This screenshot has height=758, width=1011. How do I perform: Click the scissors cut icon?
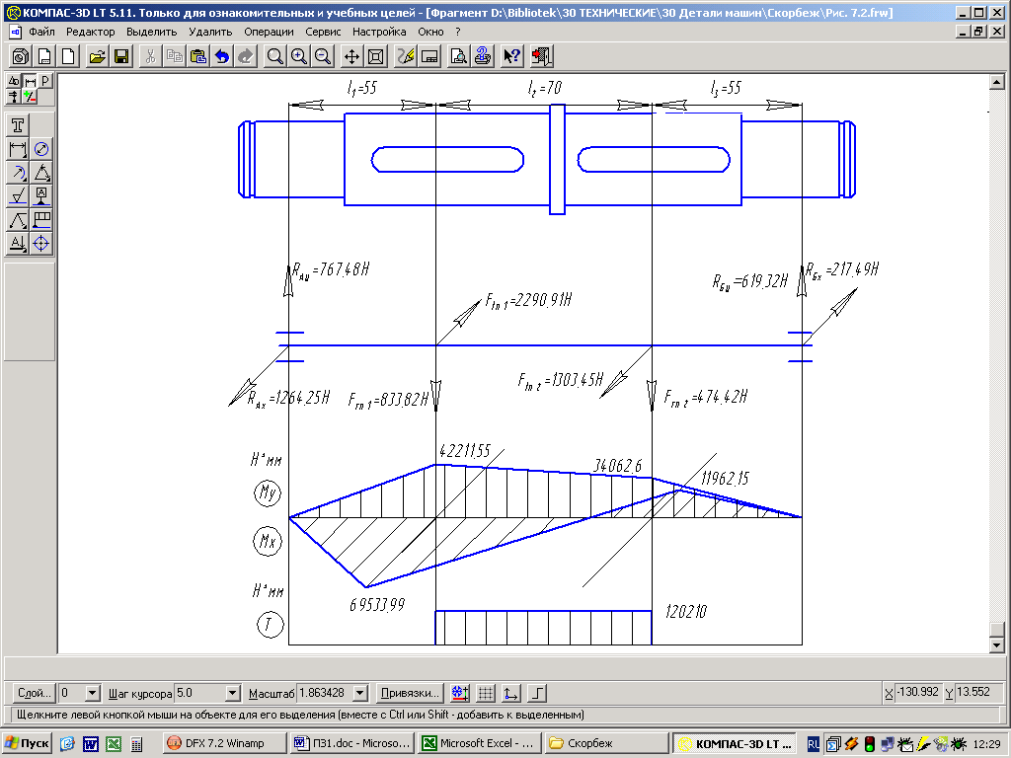coord(150,56)
